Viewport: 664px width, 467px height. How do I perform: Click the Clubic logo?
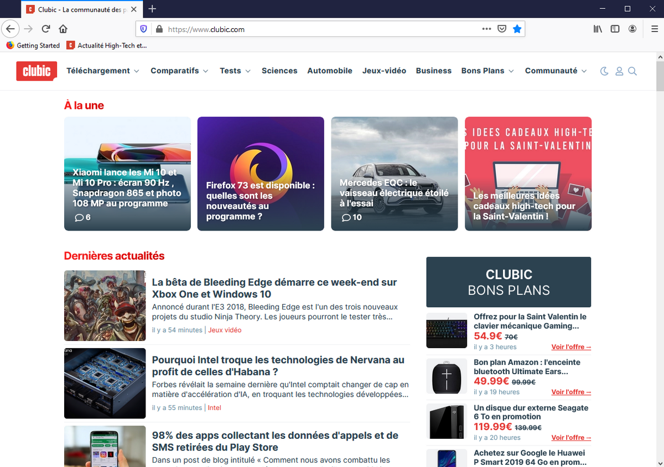point(37,71)
